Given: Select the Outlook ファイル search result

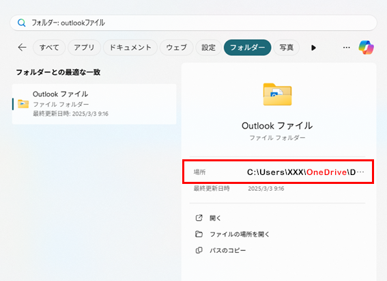Looking at the screenshot, I should (94, 104).
